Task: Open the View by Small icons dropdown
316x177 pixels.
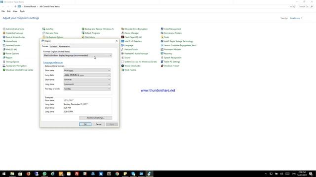Action: [x=296, y=18]
